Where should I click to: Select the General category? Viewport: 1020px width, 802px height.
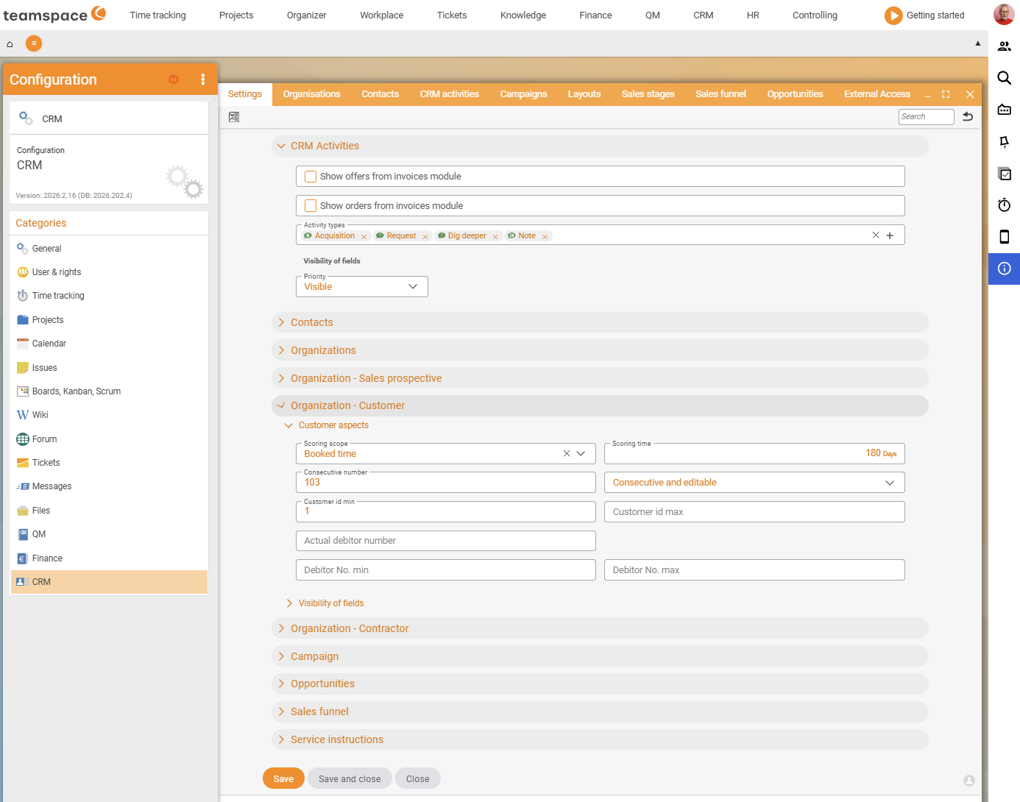(109, 249)
